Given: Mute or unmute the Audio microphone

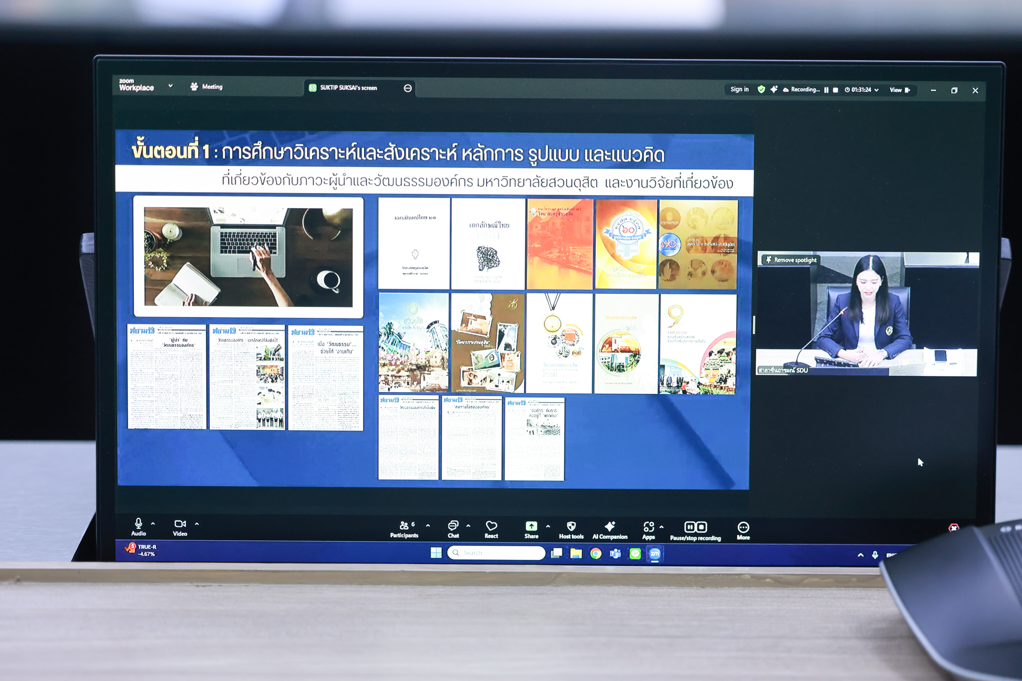Looking at the screenshot, I should tap(138, 527).
